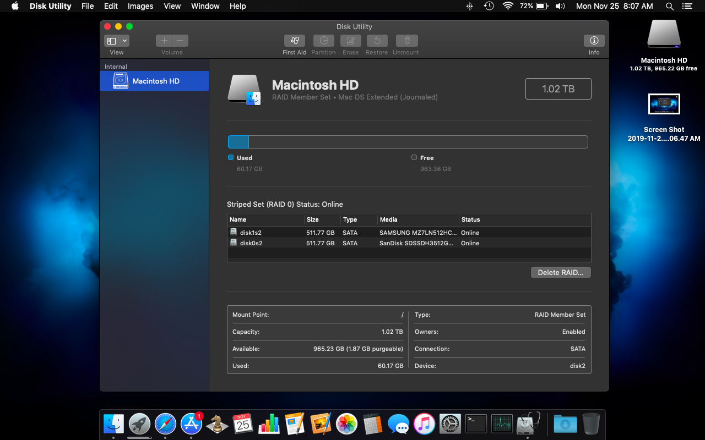This screenshot has height=440, width=705.
Task: Open Activity Monitor in the Dock
Action: (502, 424)
